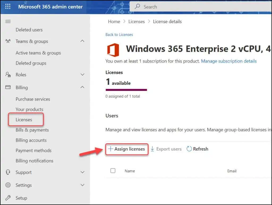
Task: Click the Roles person icon
Action: 8,74
